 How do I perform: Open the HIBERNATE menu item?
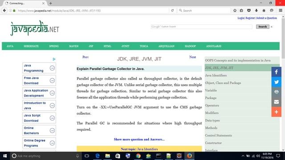(31, 46)
